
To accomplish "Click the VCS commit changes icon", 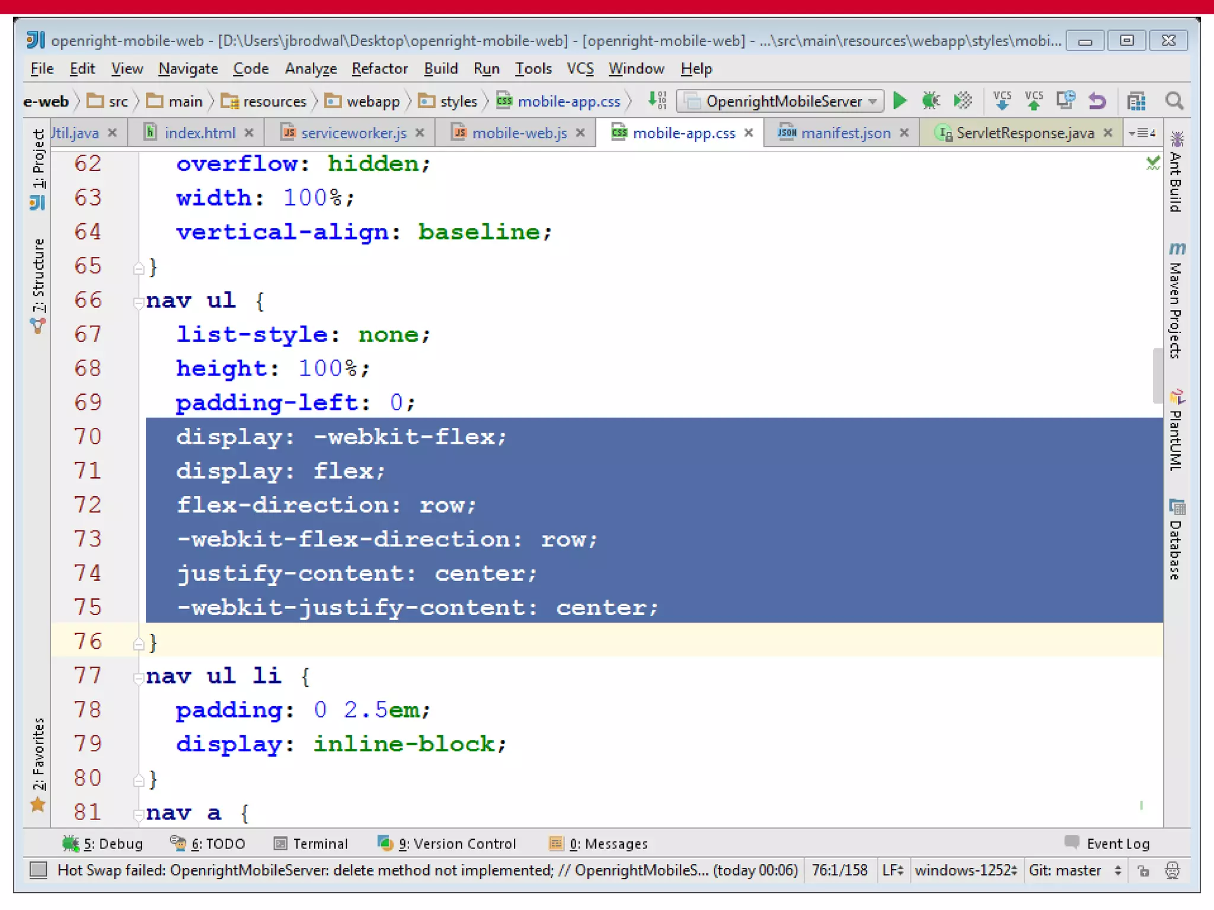I will 1034,101.
